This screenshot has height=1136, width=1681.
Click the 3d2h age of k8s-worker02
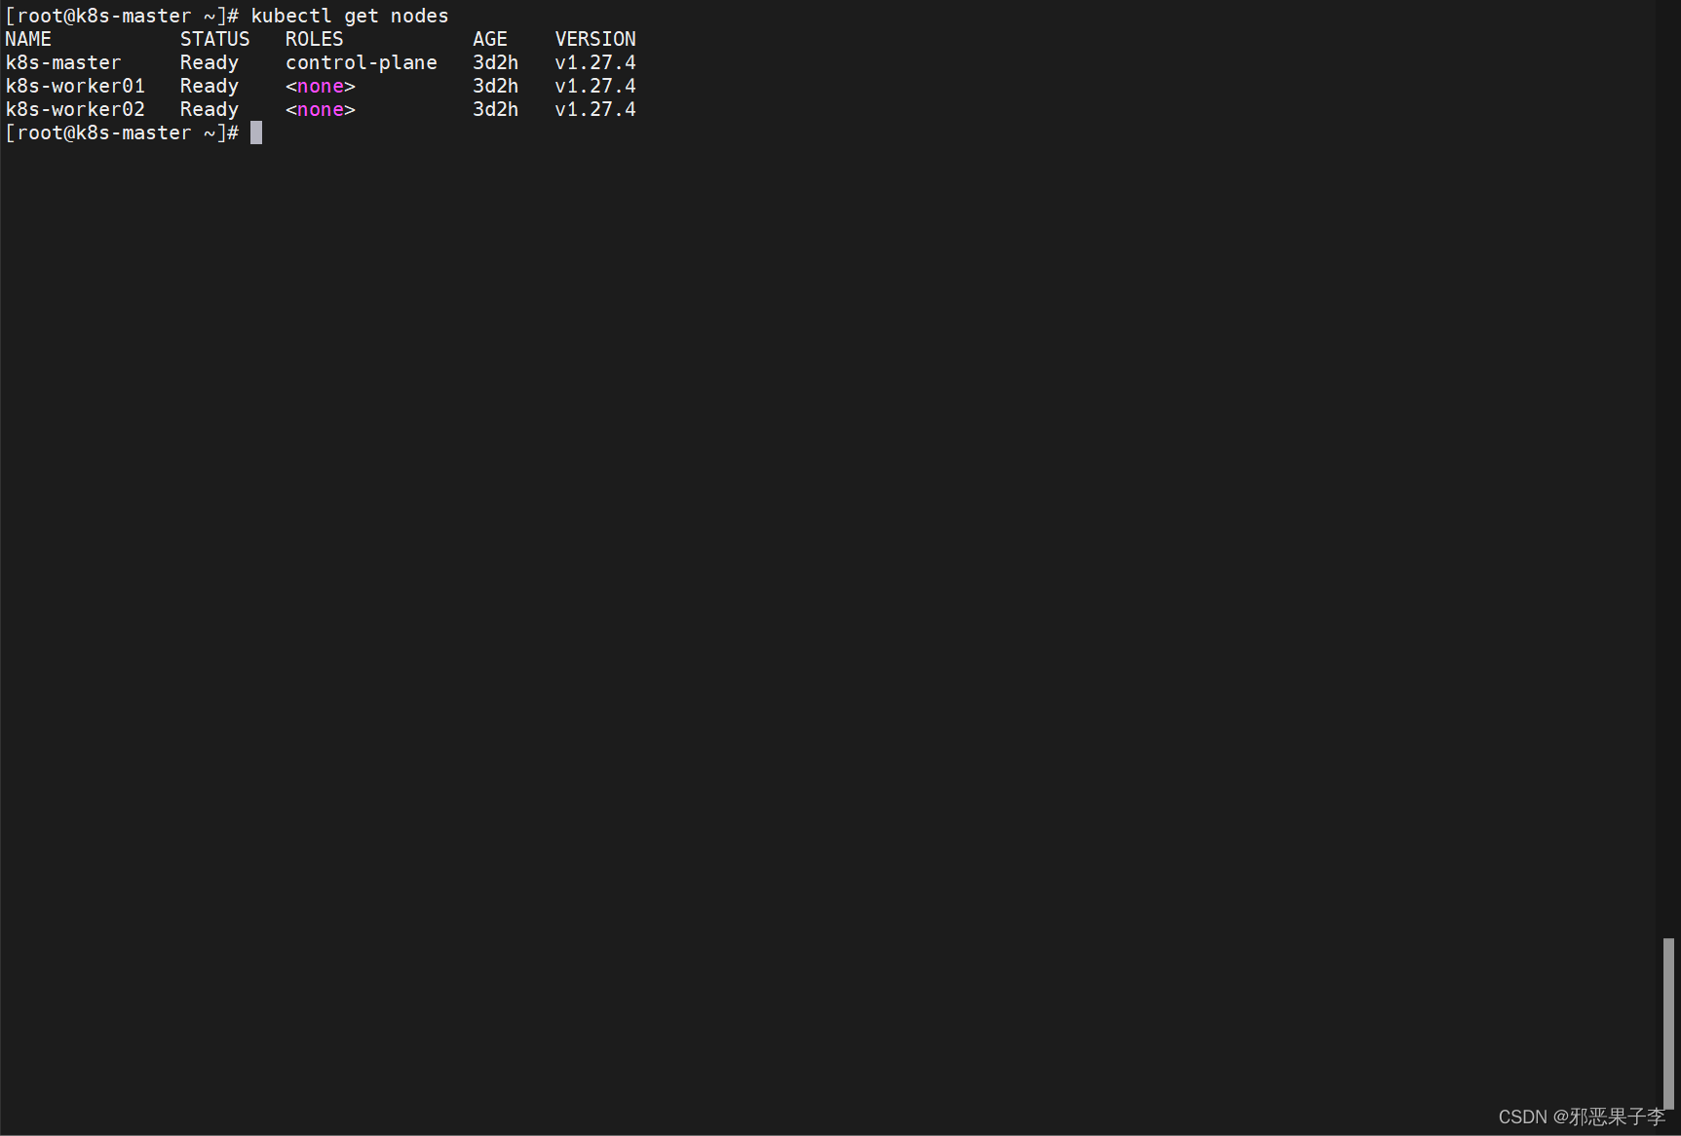(x=496, y=109)
